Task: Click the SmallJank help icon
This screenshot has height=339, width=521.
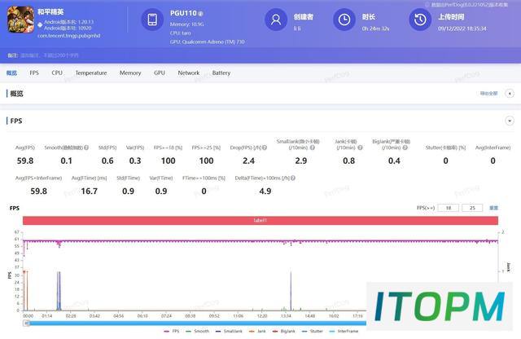Action: (x=313, y=147)
